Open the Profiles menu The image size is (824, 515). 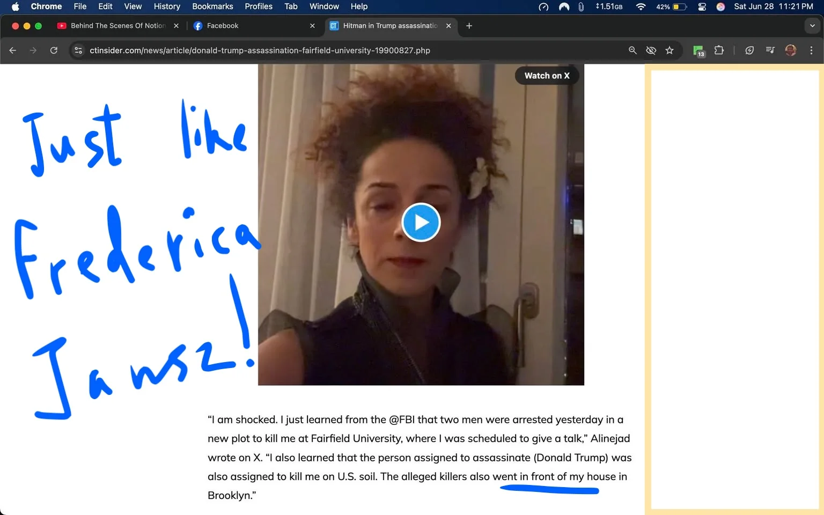click(x=259, y=6)
